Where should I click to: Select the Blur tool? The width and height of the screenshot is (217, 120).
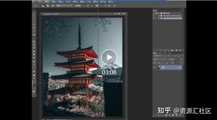pyautogui.click(x=34, y=55)
